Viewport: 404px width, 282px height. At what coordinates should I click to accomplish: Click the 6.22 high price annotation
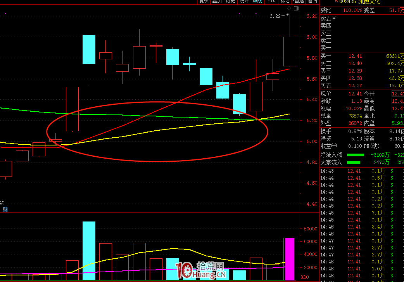[x=275, y=16]
